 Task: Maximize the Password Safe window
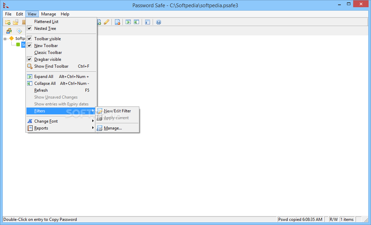point(349,4)
